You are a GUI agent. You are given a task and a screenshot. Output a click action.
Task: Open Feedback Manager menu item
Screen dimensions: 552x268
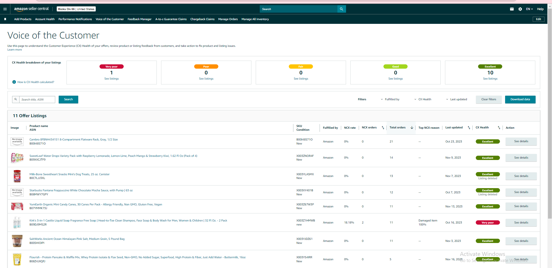click(140, 19)
